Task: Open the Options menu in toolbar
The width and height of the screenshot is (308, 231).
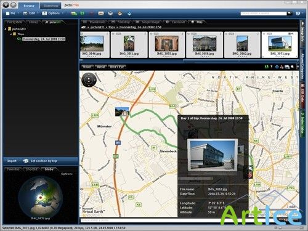Action: [x=51, y=14]
